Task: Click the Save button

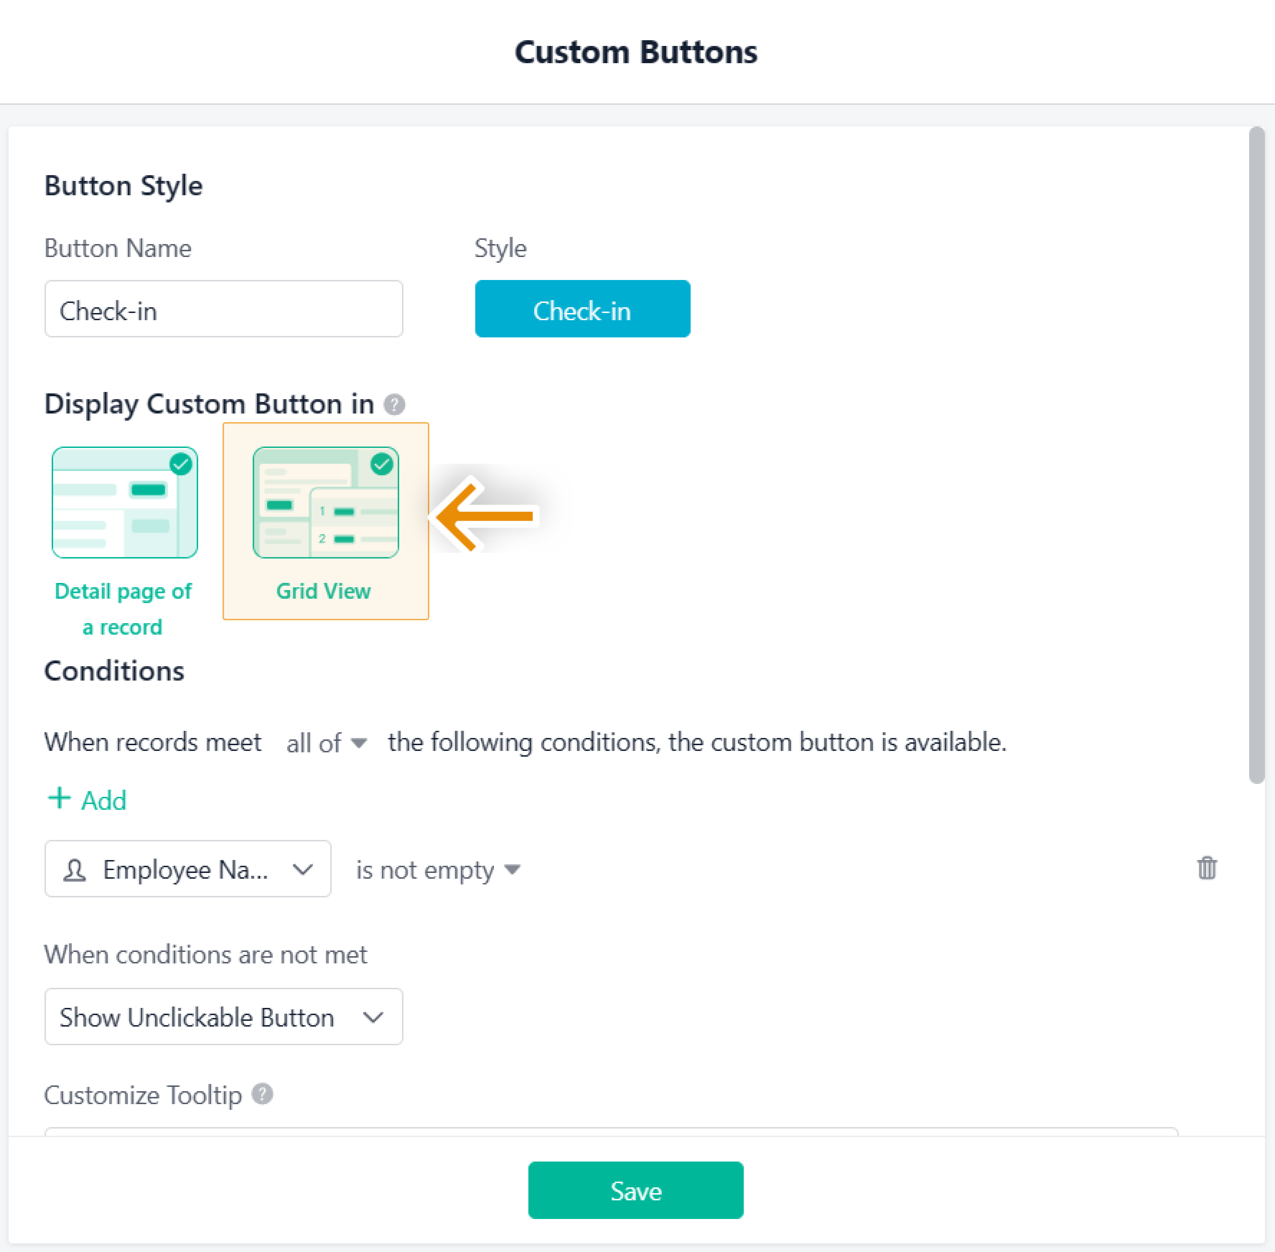Action: [x=635, y=1190]
